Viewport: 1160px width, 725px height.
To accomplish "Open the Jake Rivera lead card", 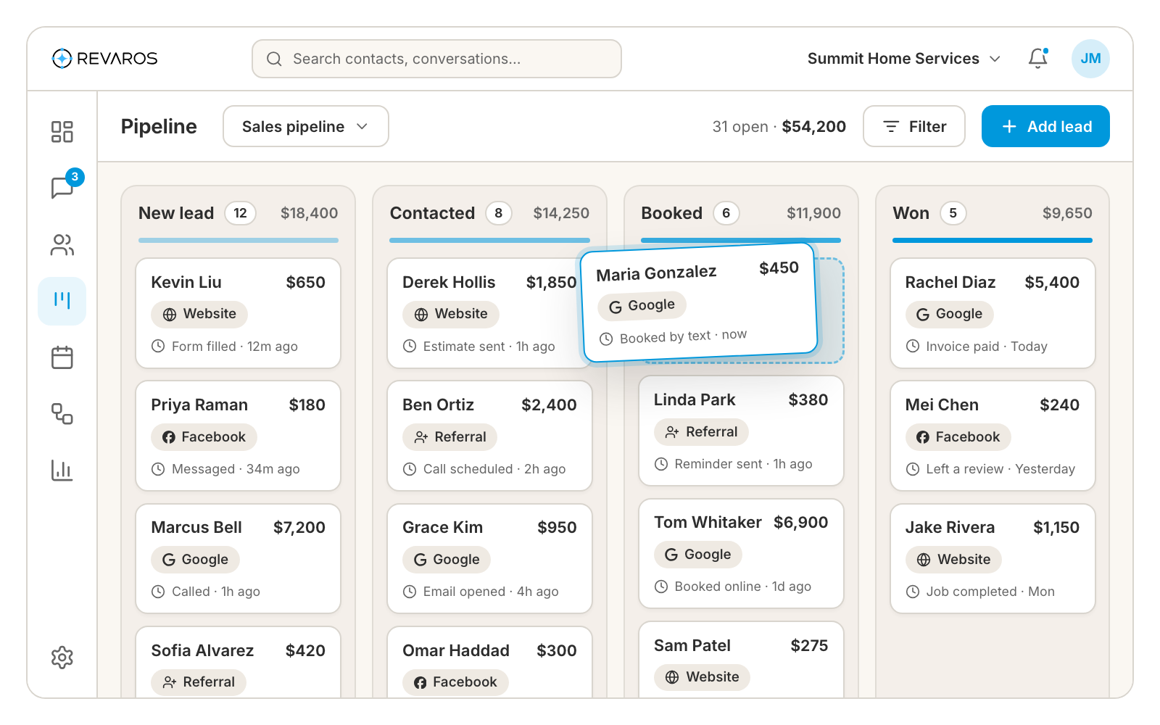I will (x=993, y=559).
